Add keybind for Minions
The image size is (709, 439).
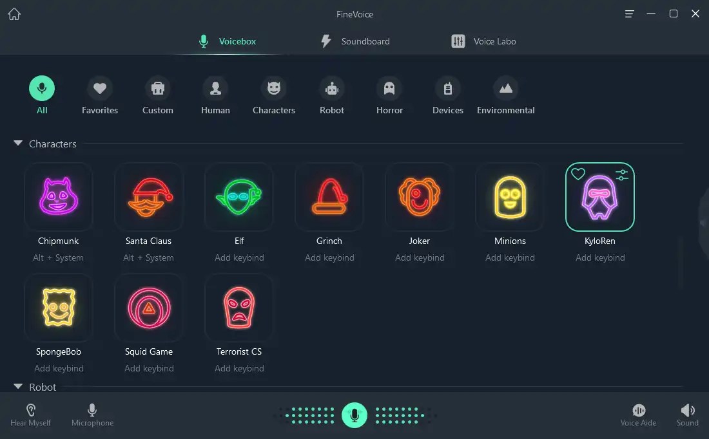510,258
